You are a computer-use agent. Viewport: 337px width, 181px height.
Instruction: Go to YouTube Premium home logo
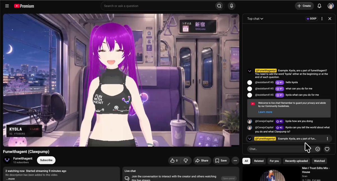click(24, 6)
